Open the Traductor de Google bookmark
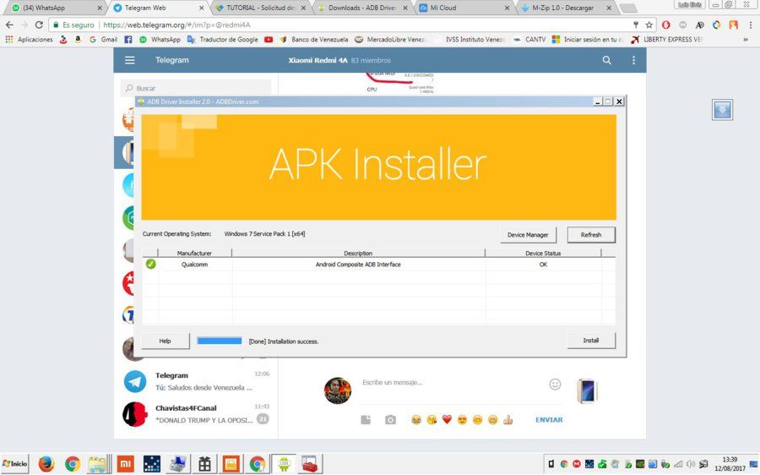This screenshot has height=475, width=760. 223,39
